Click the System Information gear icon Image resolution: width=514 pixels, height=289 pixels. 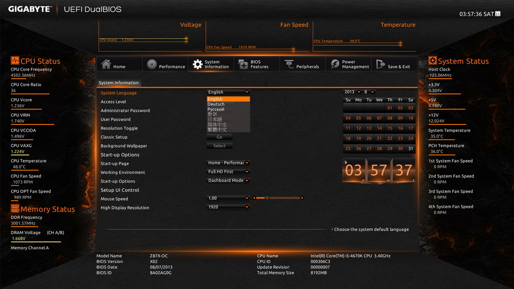tap(197, 64)
